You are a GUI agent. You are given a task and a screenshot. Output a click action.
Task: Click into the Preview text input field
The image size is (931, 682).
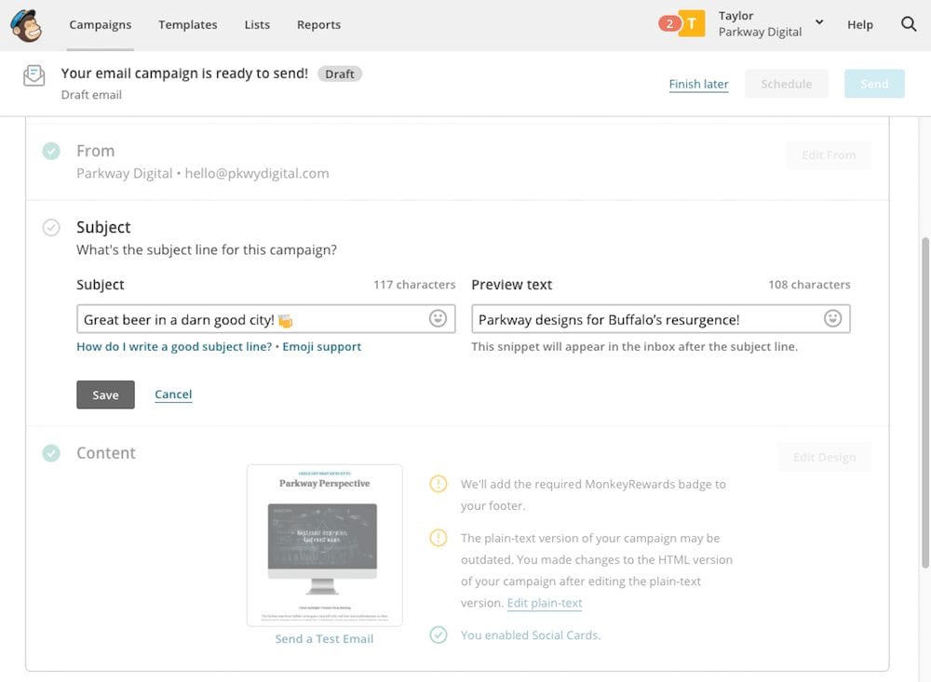(661, 319)
